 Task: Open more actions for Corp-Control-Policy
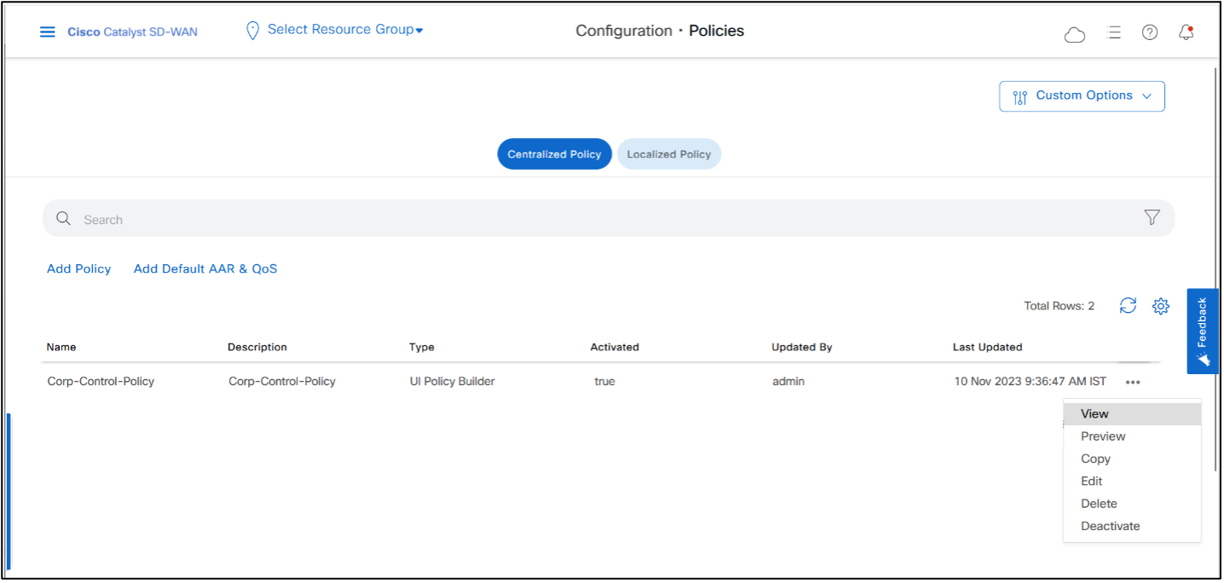click(1132, 382)
